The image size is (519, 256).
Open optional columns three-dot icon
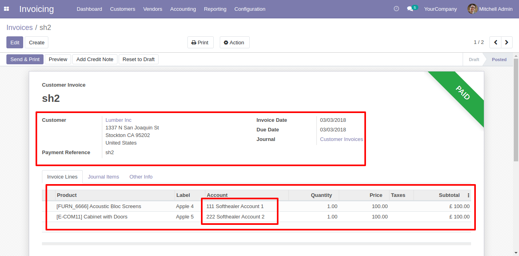tap(468, 195)
